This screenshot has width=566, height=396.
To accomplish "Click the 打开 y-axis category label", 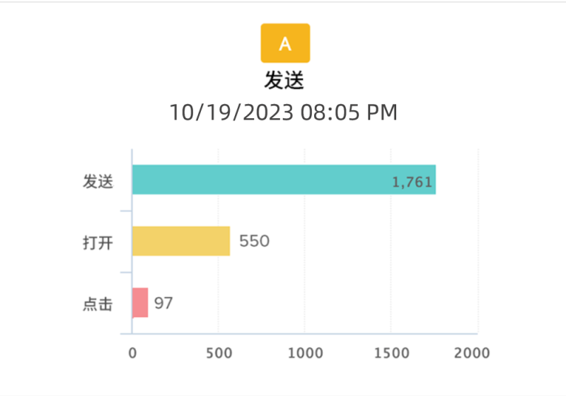I will (98, 243).
